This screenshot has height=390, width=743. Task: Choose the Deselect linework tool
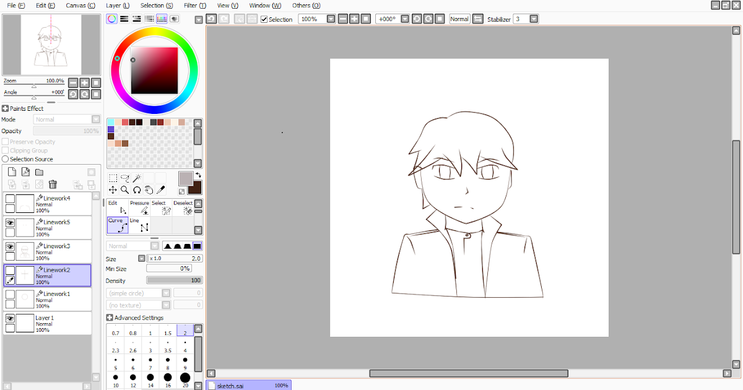click(x=183, y=207)
